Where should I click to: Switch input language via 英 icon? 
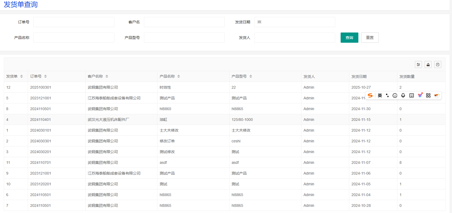(x=380, y=95)
